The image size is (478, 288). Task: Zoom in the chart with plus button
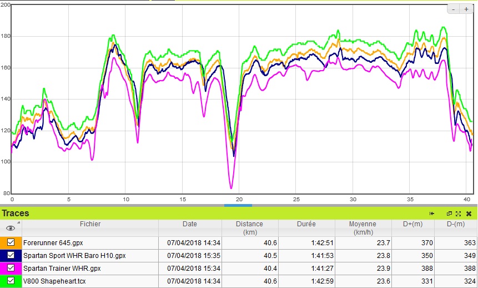tap(466, 9)
